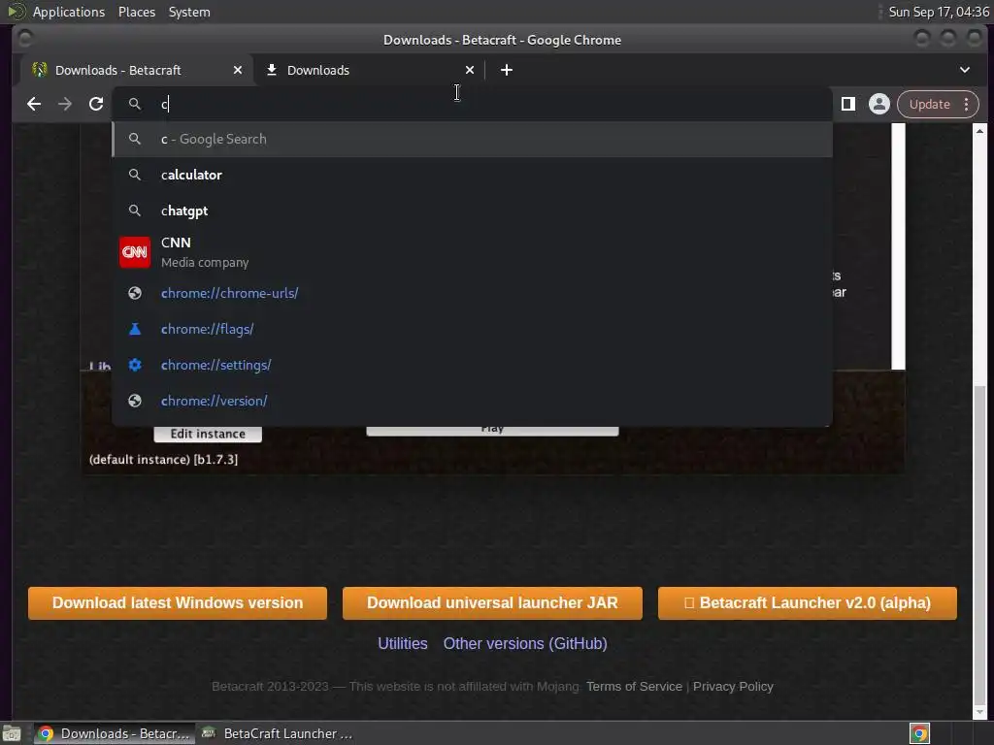Open chrome://settings/ suggestion

pos(473,365)
